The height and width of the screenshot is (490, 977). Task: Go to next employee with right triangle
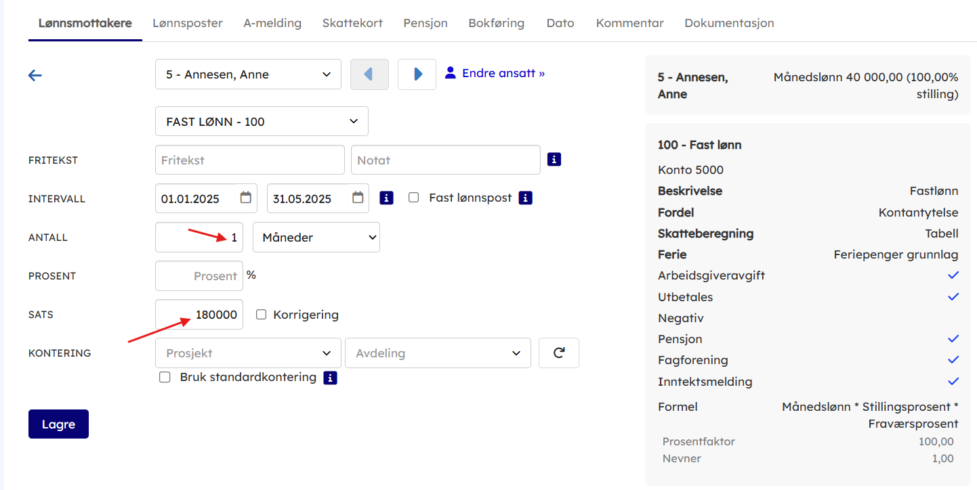pos(417,74)
